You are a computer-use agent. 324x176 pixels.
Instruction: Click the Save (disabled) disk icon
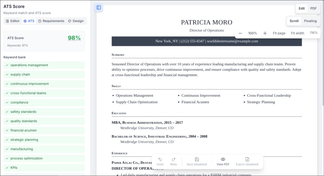point(197,159)
